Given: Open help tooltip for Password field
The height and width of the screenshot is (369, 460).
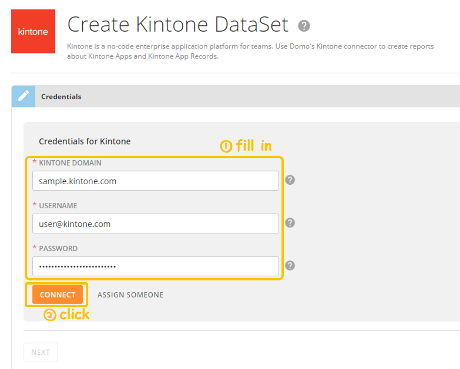Looking at the screenshot, I should point(290,266).
